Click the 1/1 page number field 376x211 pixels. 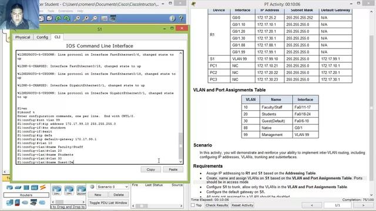(337, 205)
